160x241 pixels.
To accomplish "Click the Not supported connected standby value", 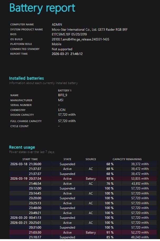I will (62, 49).
